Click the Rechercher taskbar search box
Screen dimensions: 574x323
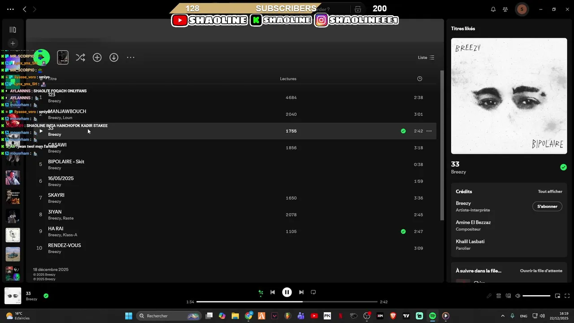click(x=168, y=316)
